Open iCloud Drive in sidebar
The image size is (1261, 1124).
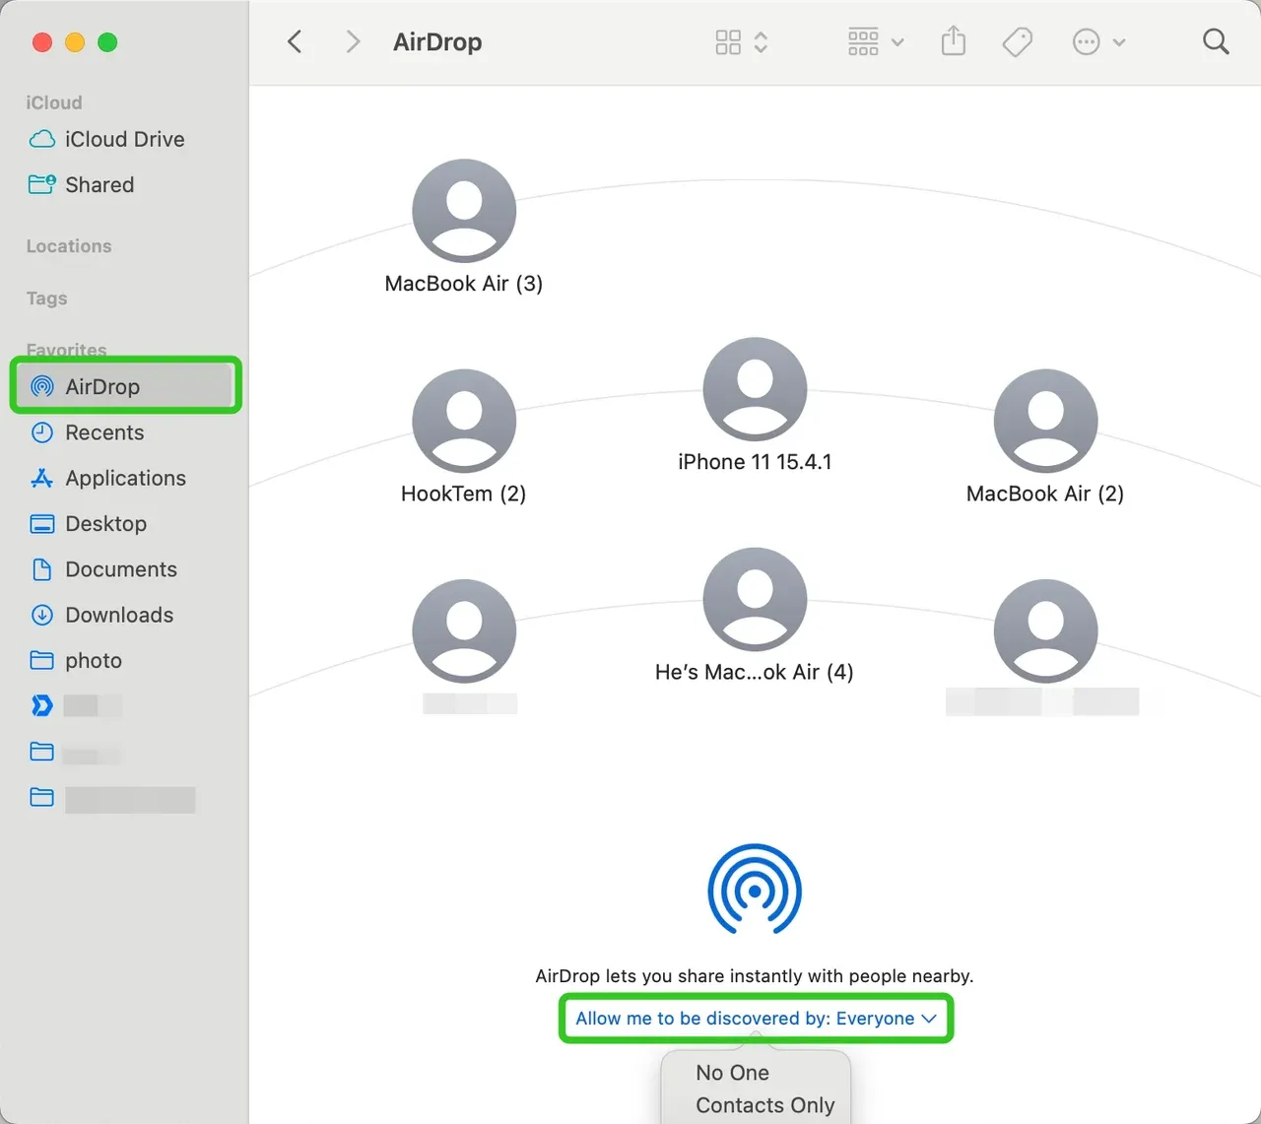click(124, 139)
